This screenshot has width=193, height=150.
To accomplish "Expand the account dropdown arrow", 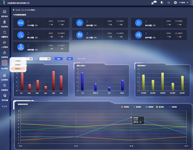I will (x=187, y=3).
